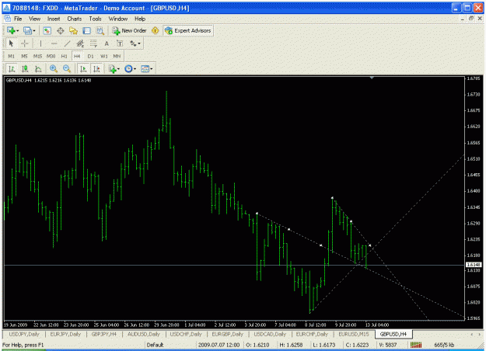The image size is (486, 351).
Task: Select the Text 'A' drawing tool
Action: pyautogui.click(x=107, y=43)
